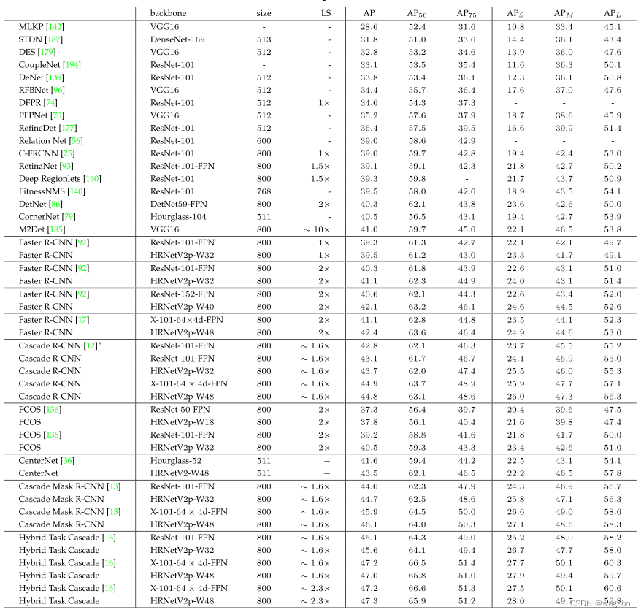Follow C-FRCNN reference [25]
The image size is (641, 615).
point(68,153)
